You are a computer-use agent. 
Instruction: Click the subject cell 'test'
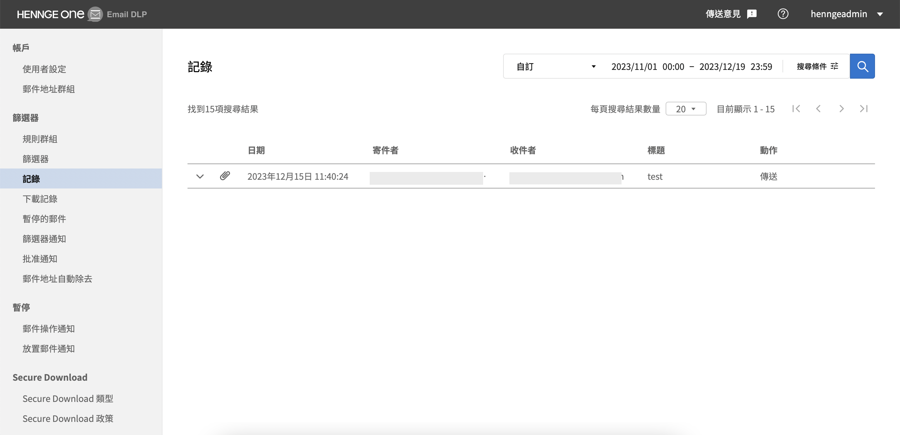pyautogui.click(x=655, y=177)
